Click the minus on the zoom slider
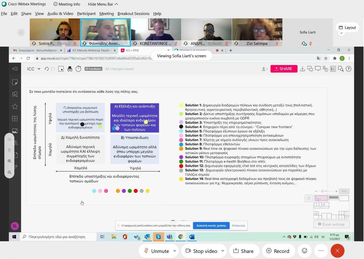Screen dimensions: 364x259 [316, 191]
